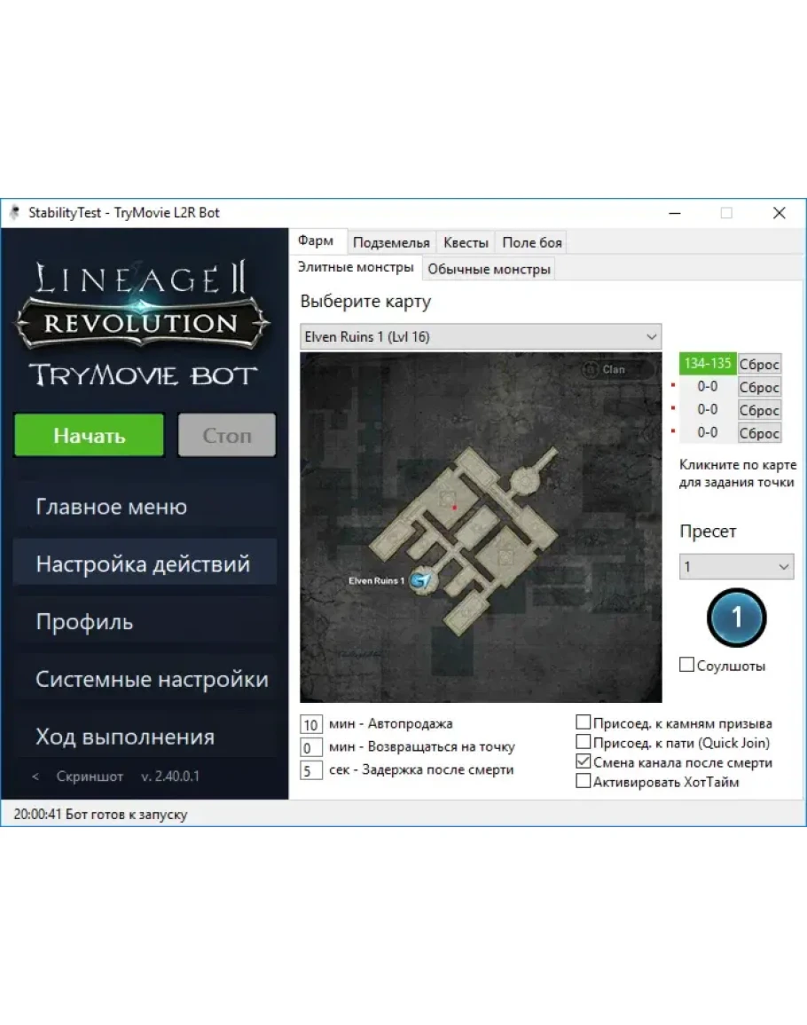Open Системные настройки in the sidebar
Image resolution: width=807 pixels, height=1025 pixels.
coord(152,680)
